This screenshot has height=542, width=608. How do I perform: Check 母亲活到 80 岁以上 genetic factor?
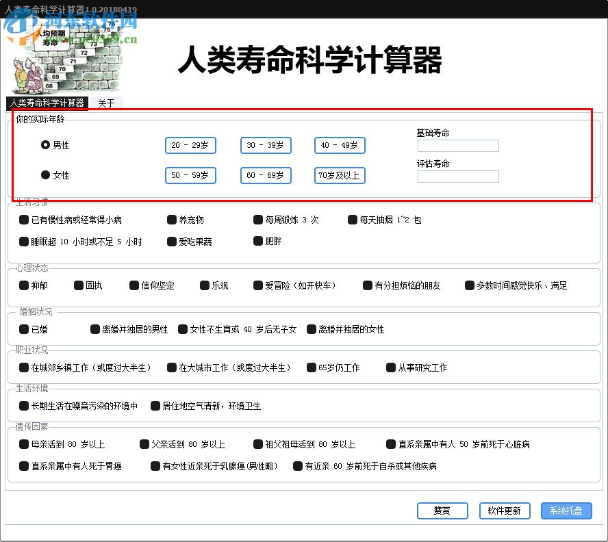pos(23,443)
